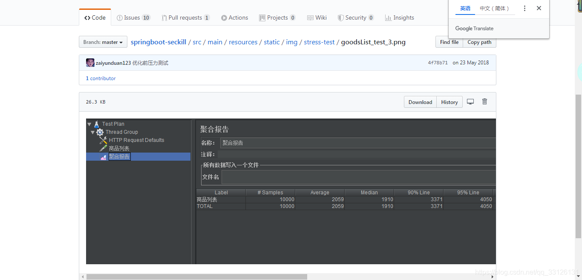Open Google Translate three-dot options menu
The image size is (582, 280).
click(524, 8)
